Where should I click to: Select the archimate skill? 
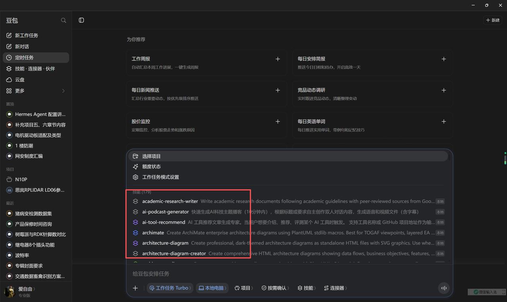[288, 233]
